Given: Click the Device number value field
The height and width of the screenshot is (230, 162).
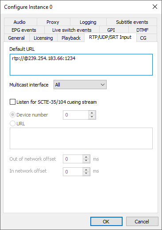Looking at the screenshot, I should click(76, 115).
